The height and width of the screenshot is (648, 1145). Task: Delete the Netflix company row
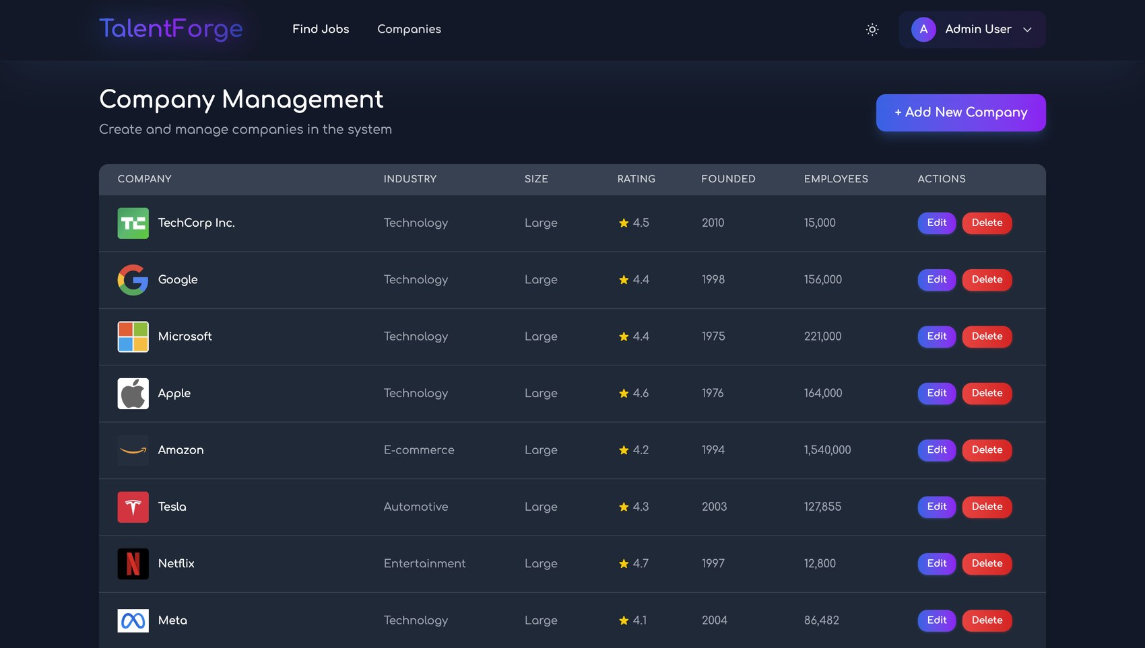coord(987,563)
